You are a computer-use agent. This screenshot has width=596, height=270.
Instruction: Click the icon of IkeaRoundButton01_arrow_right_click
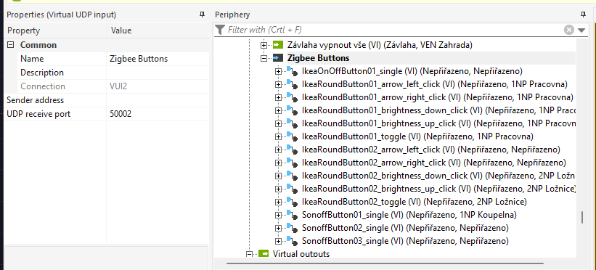292,97
